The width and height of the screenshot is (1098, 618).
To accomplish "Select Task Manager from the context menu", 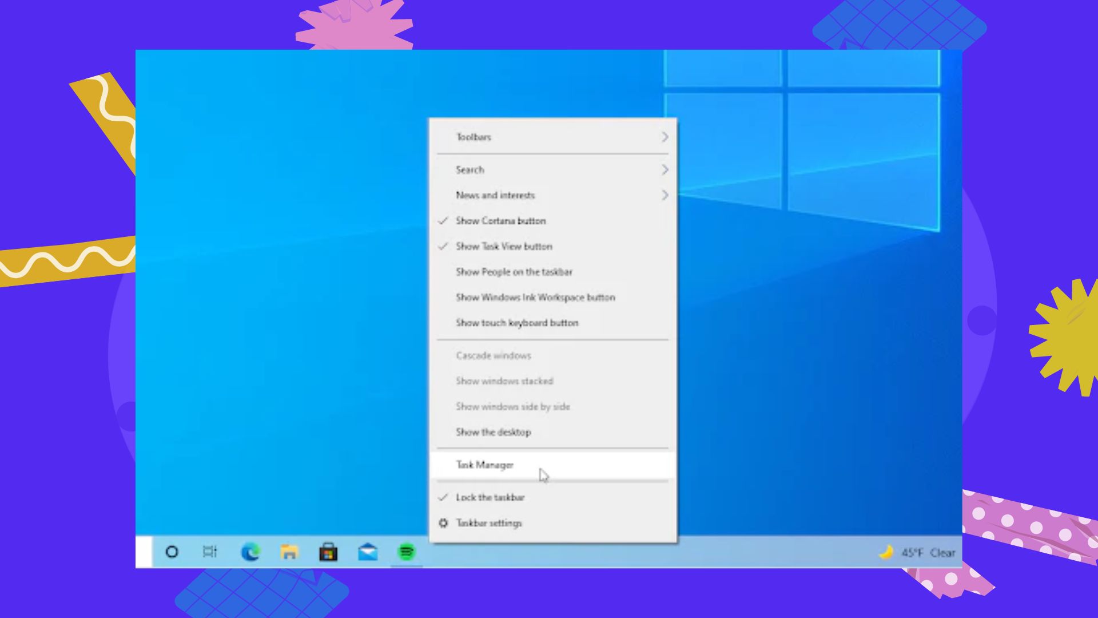I will pyautogui.click(x=553, y=465).
